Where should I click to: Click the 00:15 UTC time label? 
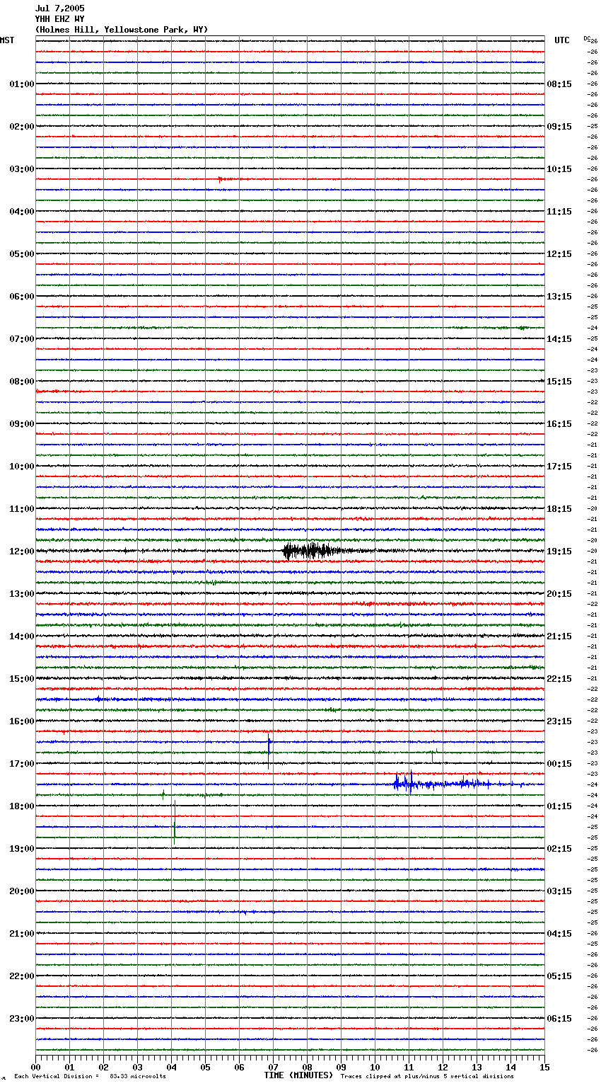(x=559, y=764)
